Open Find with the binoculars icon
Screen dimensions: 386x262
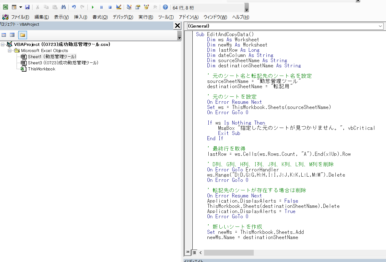pos(63,7)
